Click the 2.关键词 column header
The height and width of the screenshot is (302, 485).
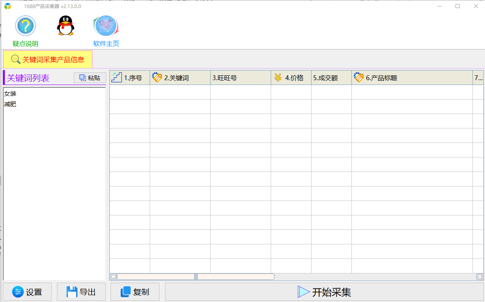180,78
